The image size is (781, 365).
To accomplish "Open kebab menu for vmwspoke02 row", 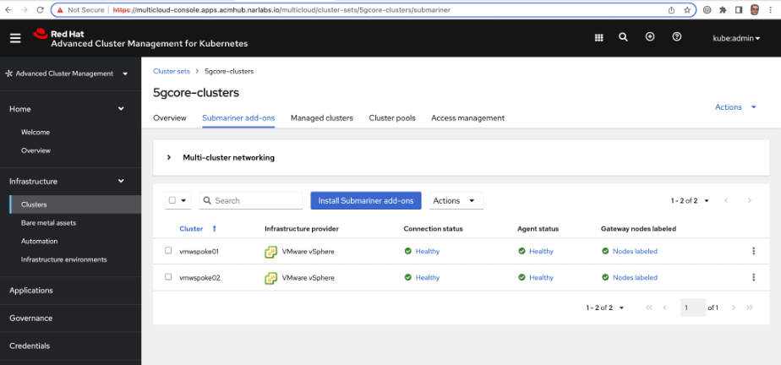I will pos(753,277).
